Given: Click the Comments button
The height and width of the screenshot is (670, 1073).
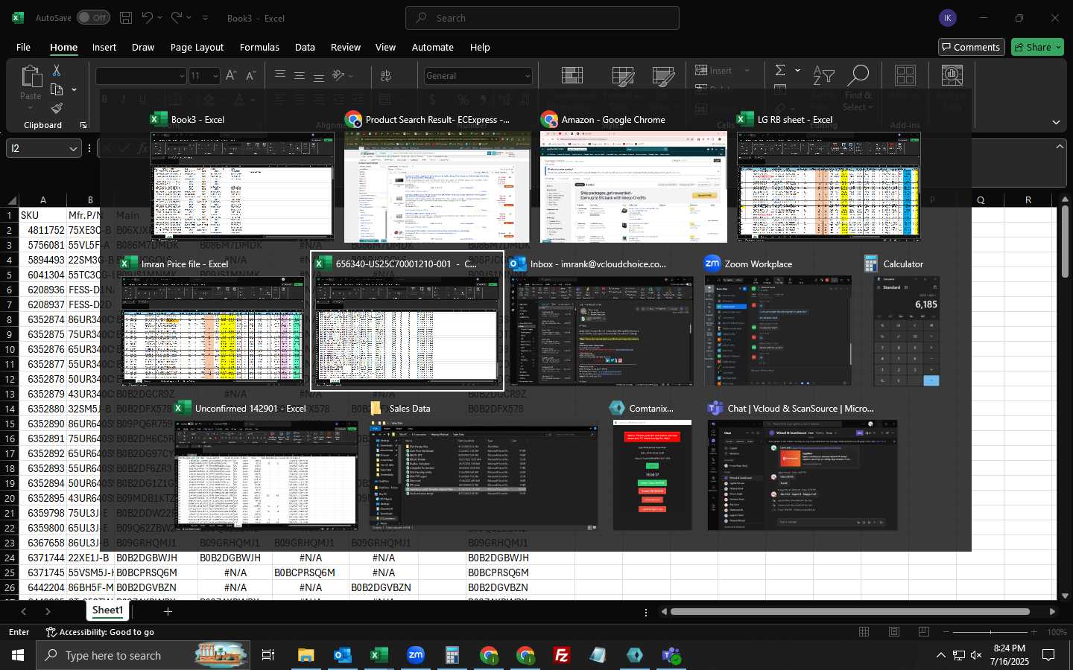Looking at the screenshot, I should coord(972,47).
